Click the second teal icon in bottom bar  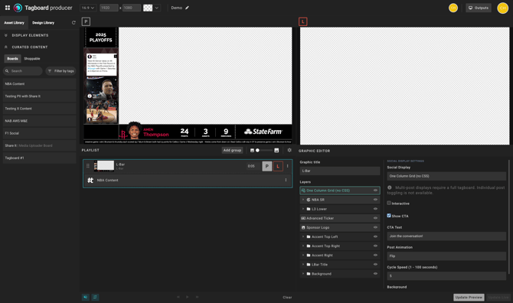(95, 297)
